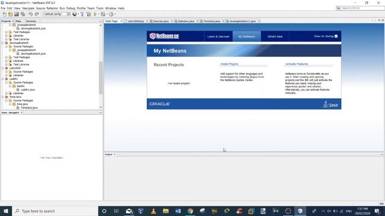This screenshot has height=216, width=385.
Task: Click the browser globe toolbar icon
Action: pyautogui.click(x=75, y=14)
